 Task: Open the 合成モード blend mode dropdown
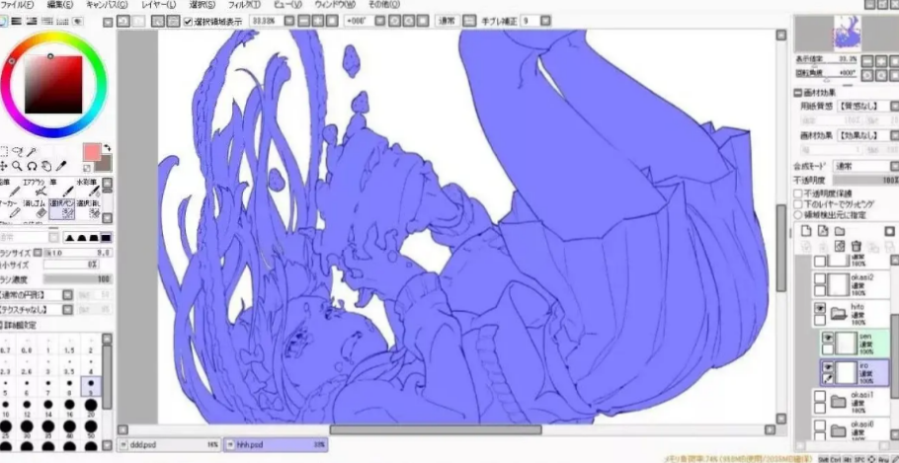pos(894,166)
